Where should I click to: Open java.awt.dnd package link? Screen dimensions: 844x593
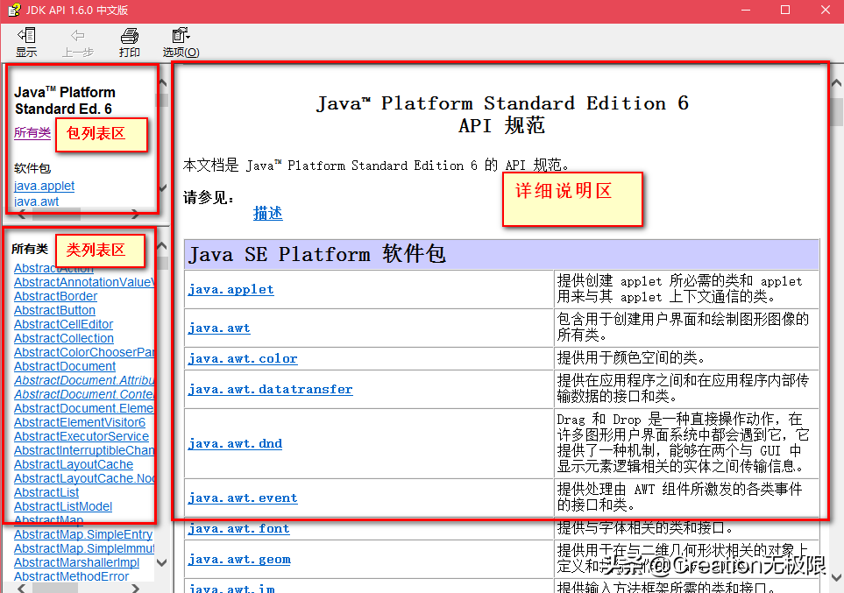[x=235, y=444]
